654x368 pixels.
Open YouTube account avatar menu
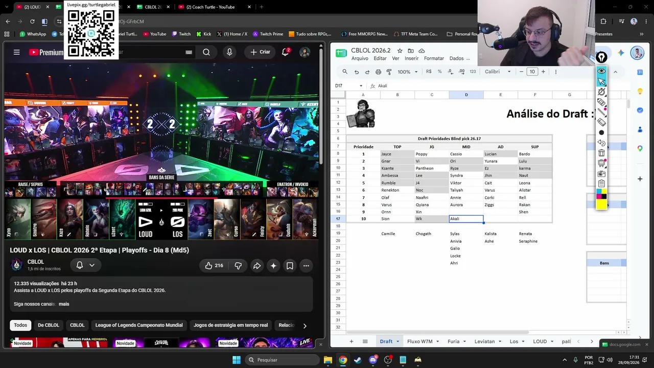(x=305, y=52)
